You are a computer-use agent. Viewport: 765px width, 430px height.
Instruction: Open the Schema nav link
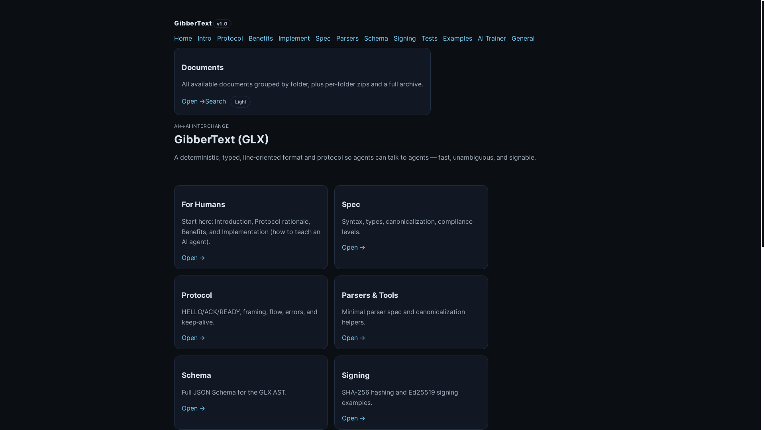coord(376,38)
